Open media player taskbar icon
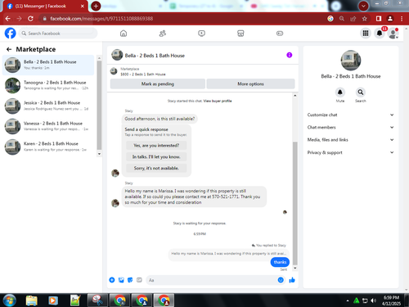The height and width of the screenshot is (307, 409). (x=53, y=300)
